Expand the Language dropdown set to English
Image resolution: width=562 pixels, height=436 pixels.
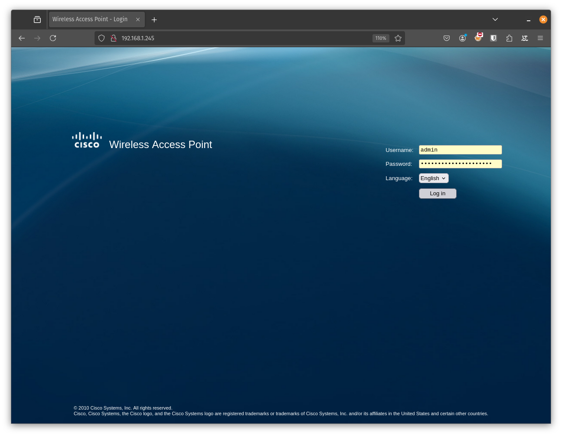click(x=434, y=178)
